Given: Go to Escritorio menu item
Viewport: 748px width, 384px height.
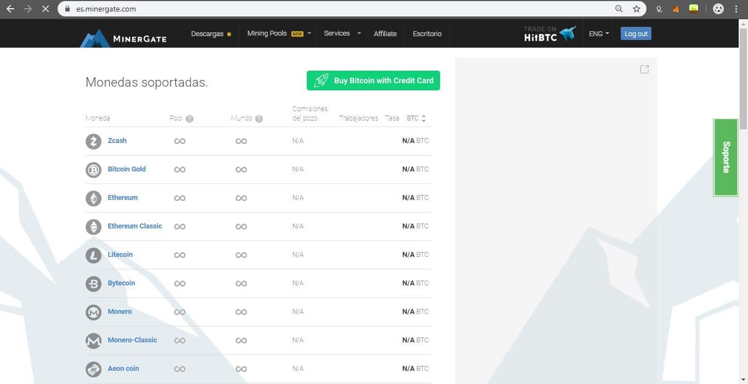Looking at the screenshot, I should tap(427, 33).
